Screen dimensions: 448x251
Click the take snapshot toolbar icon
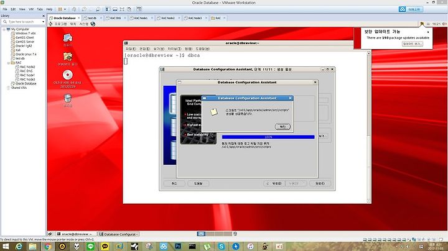(84, 9)
